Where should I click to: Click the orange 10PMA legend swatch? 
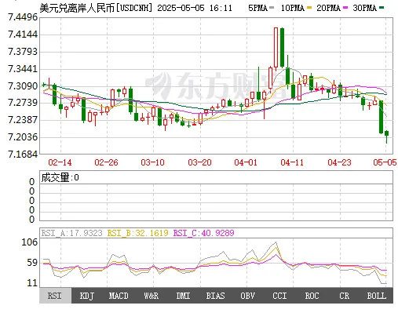[309, 8]
